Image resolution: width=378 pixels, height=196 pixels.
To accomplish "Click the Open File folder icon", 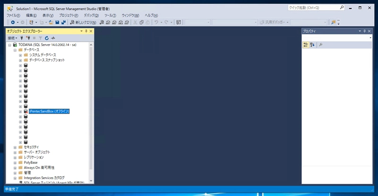I will (51, 22).
